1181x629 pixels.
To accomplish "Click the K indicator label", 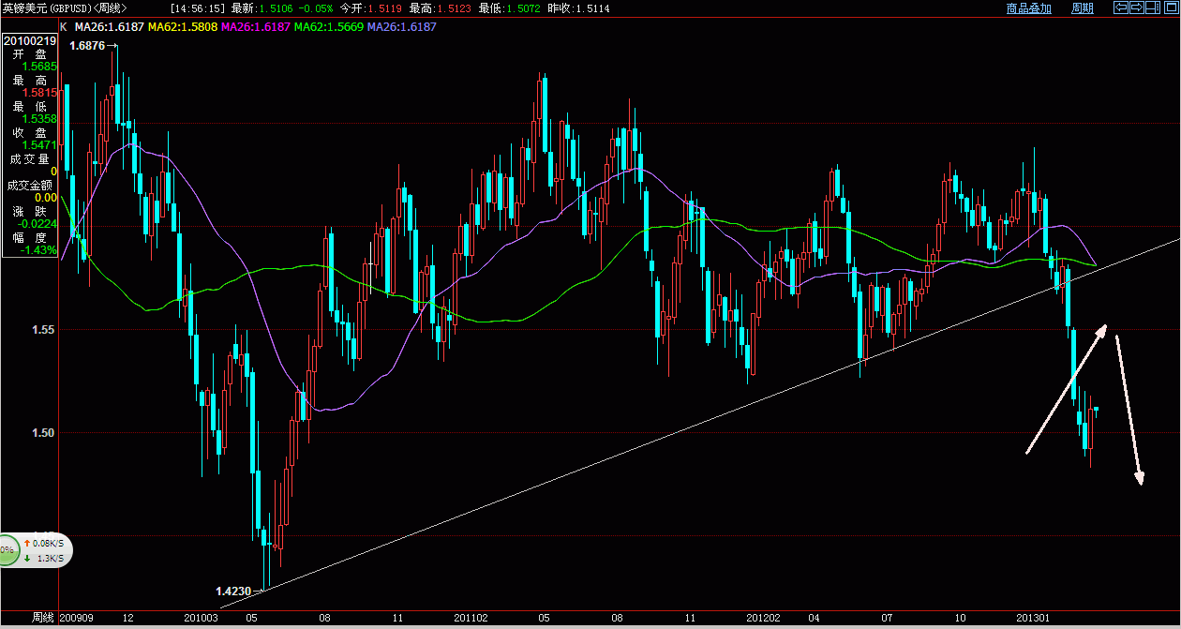I will (64, 27).
